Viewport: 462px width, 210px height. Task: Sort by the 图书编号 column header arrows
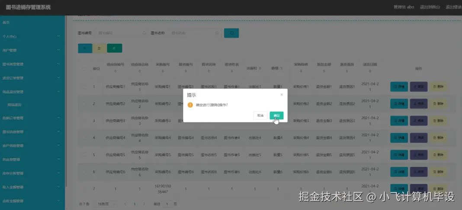186,72
